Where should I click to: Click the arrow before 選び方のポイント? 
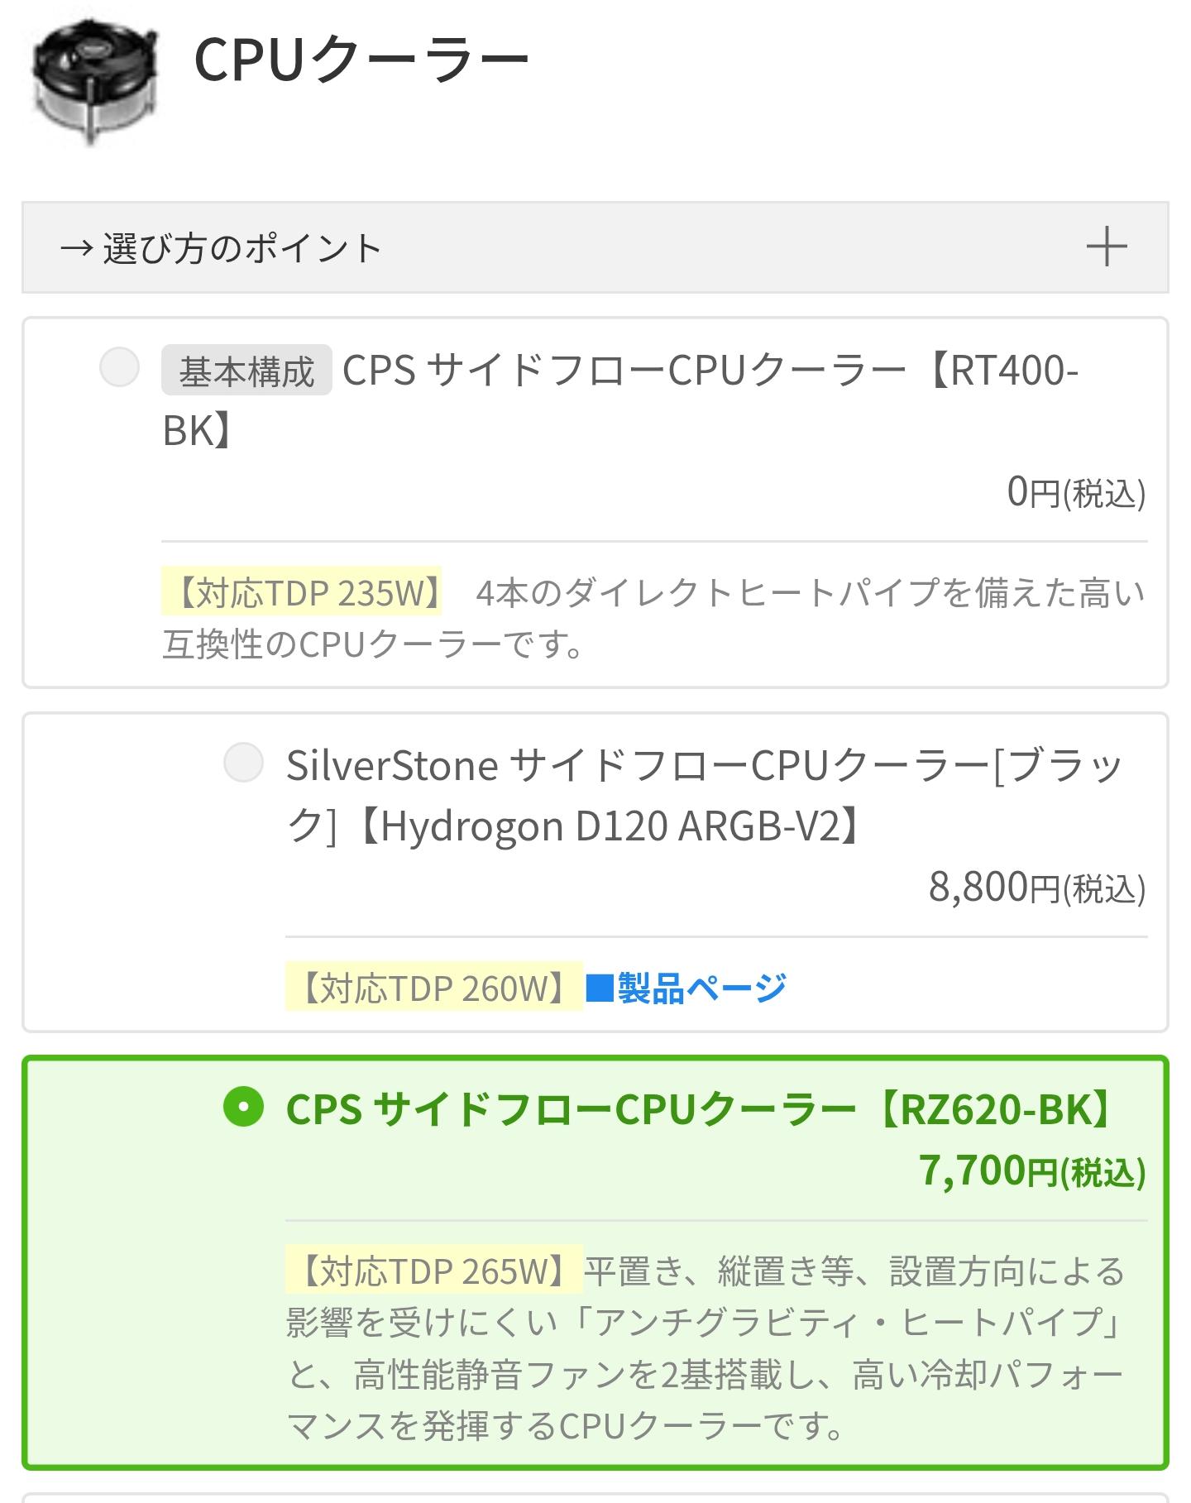tap(76, 248)
